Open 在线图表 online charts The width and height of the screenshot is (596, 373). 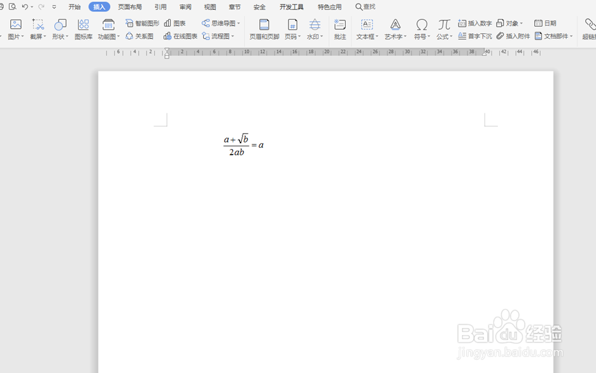[181, 36]
